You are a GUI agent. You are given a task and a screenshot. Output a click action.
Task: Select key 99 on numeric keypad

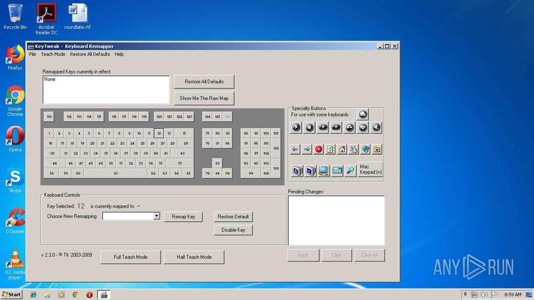click(x=251, y=173)
